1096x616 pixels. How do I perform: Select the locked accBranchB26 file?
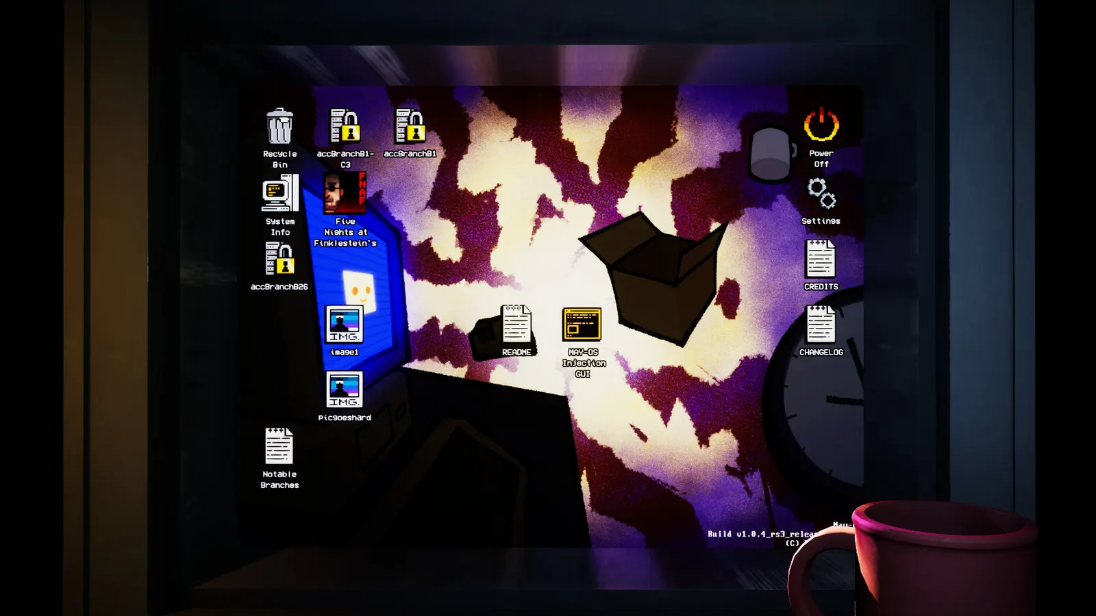pyautogui.click(x=279, y=259)
